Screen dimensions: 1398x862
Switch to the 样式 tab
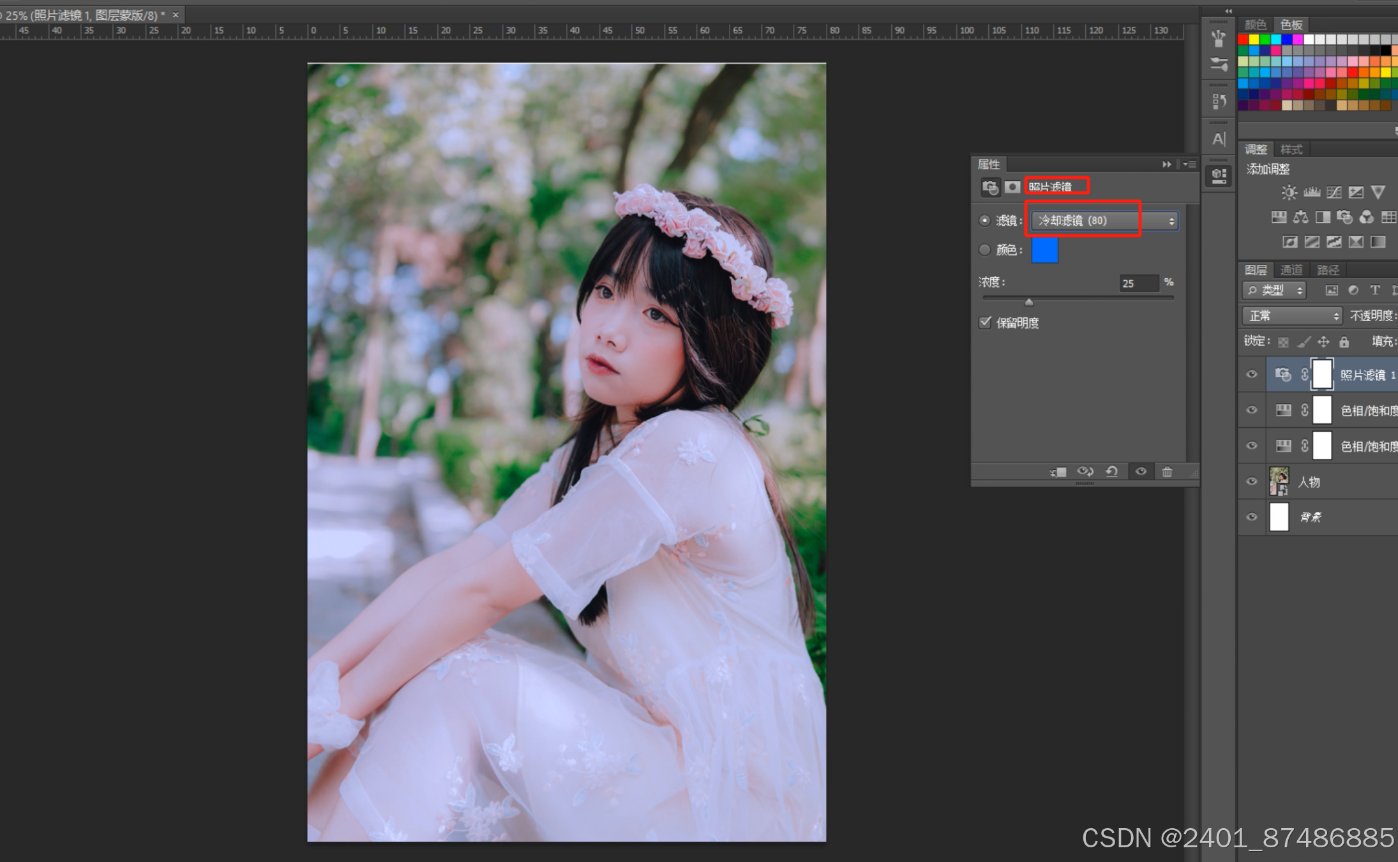click(1291, 149)
